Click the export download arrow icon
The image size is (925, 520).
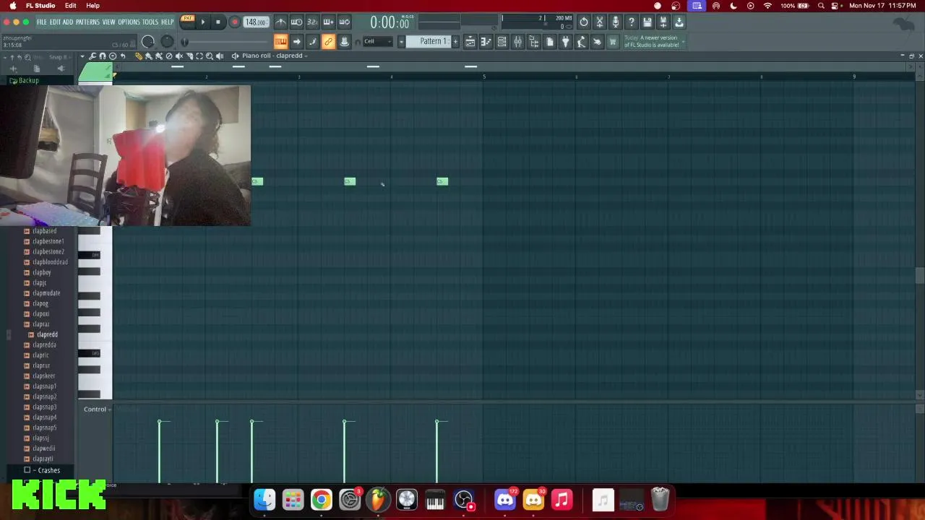point(679,22)
